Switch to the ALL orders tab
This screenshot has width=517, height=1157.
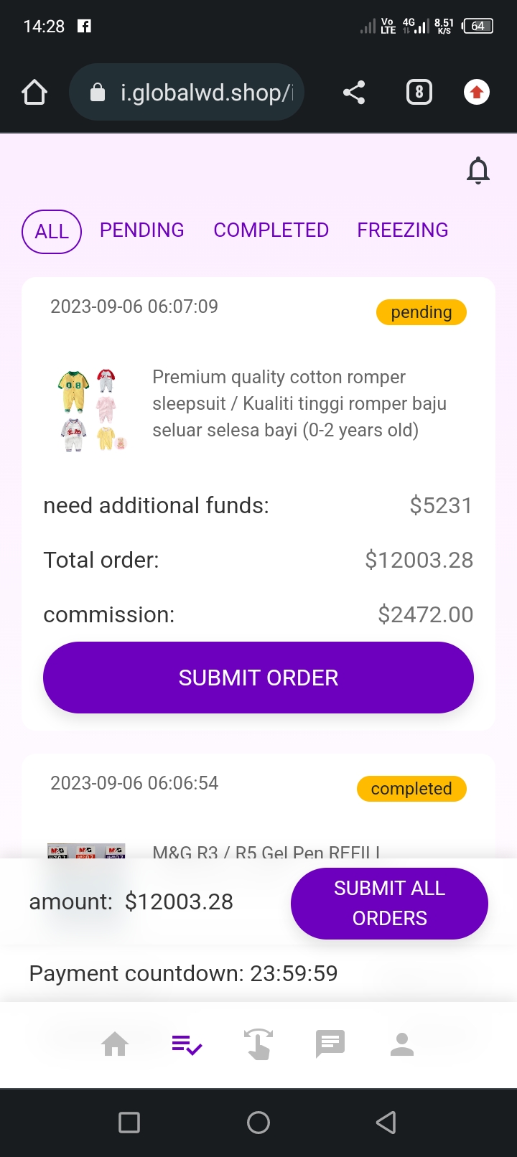click(52, 232)
